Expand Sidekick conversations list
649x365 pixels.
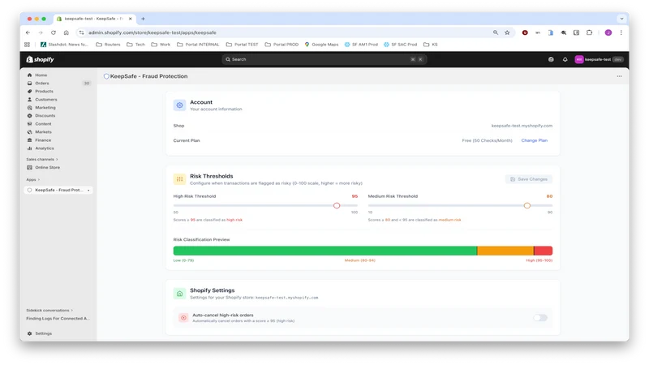pos(49,311)
